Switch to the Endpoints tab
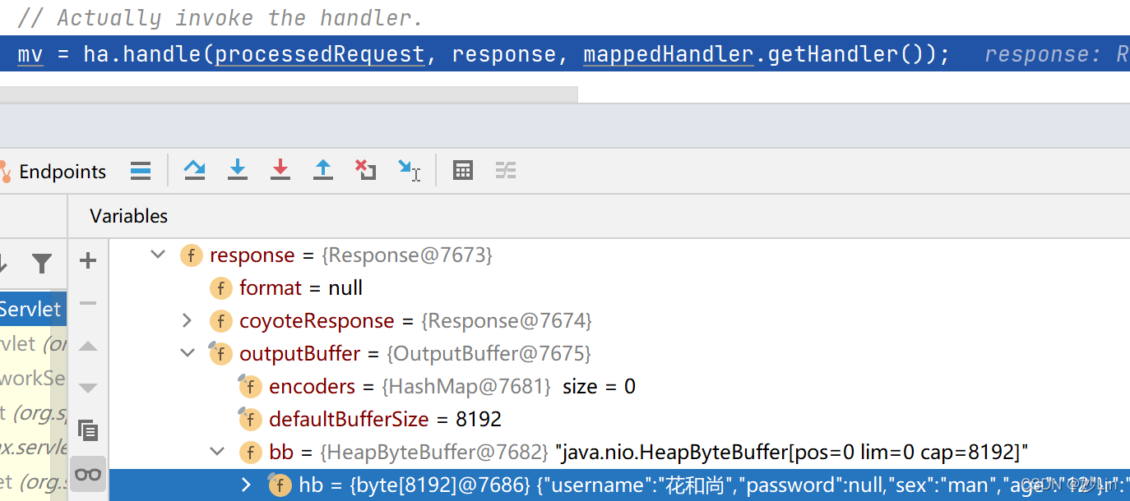 coord(62,170)
